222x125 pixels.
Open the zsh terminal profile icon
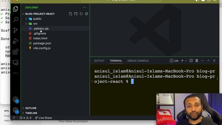click(x=174, y=61)
